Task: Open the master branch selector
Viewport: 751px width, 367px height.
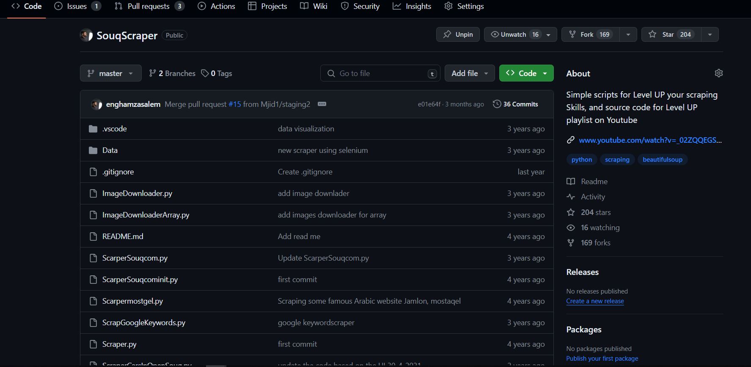Action: (x=110, y=73)
